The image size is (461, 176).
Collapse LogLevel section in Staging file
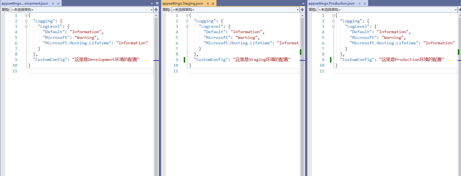point(187,26)
